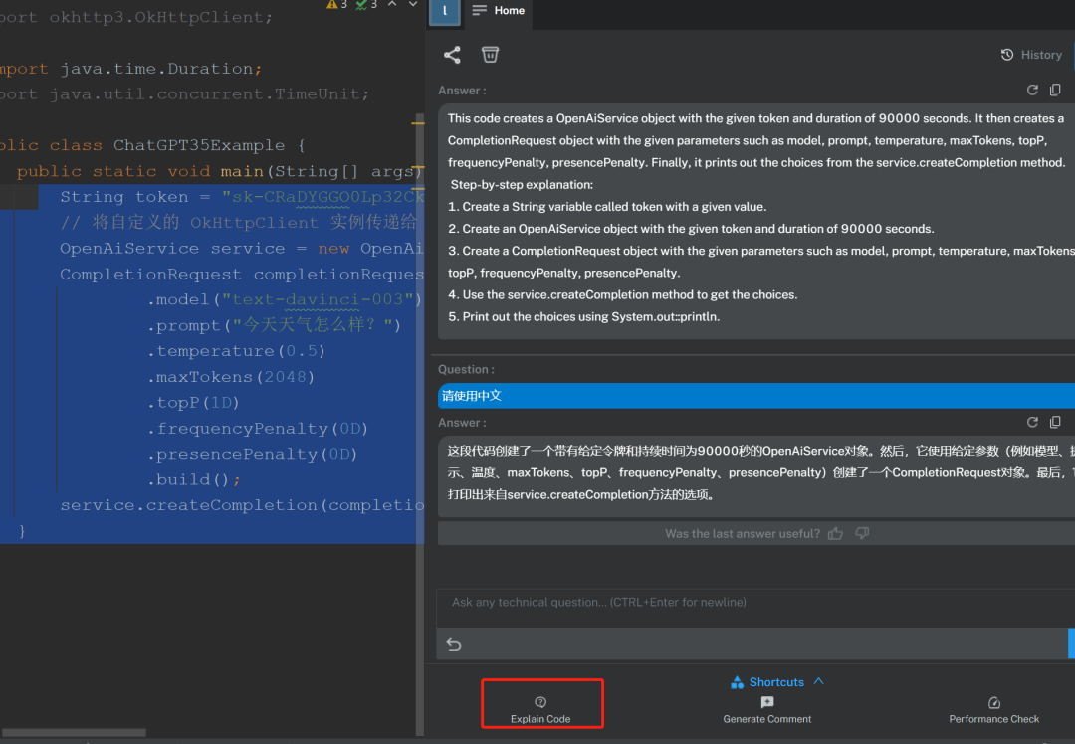Click the blue panel icon left of Home

(x=444, y=12)
